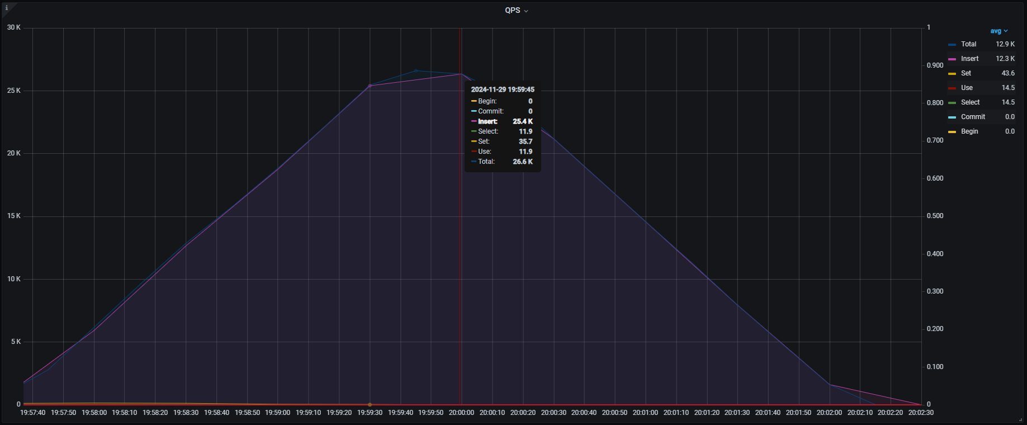
Task: Toggle the Insert series in legend
Action: point(969,59)
